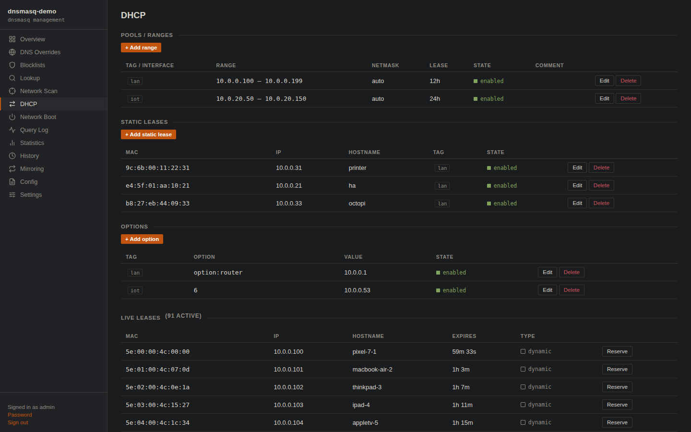The height and width of the screenshot is (432, 691).
Task: Click the Network Scan radar icon
Action: (12, 91)
